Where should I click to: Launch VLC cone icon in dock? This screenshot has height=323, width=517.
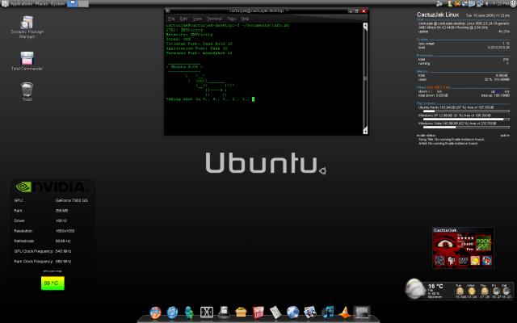click(x=345, y=313)
